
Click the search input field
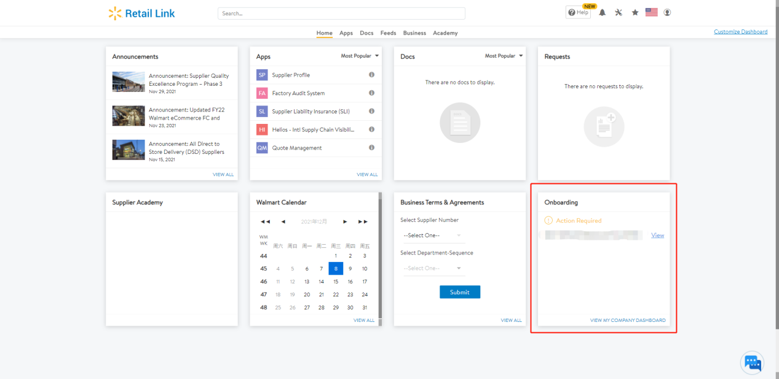click(341, 13)
